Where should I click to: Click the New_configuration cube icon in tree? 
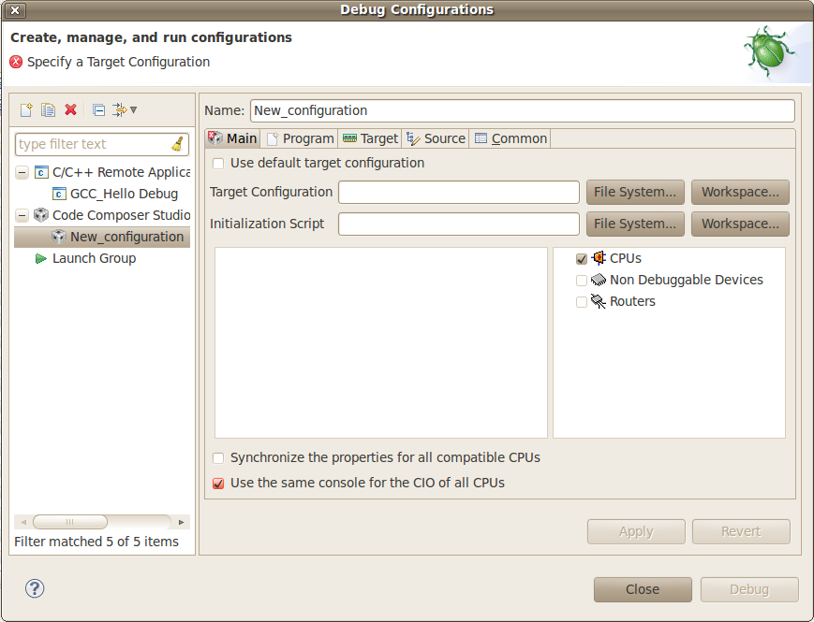(59, 237)
